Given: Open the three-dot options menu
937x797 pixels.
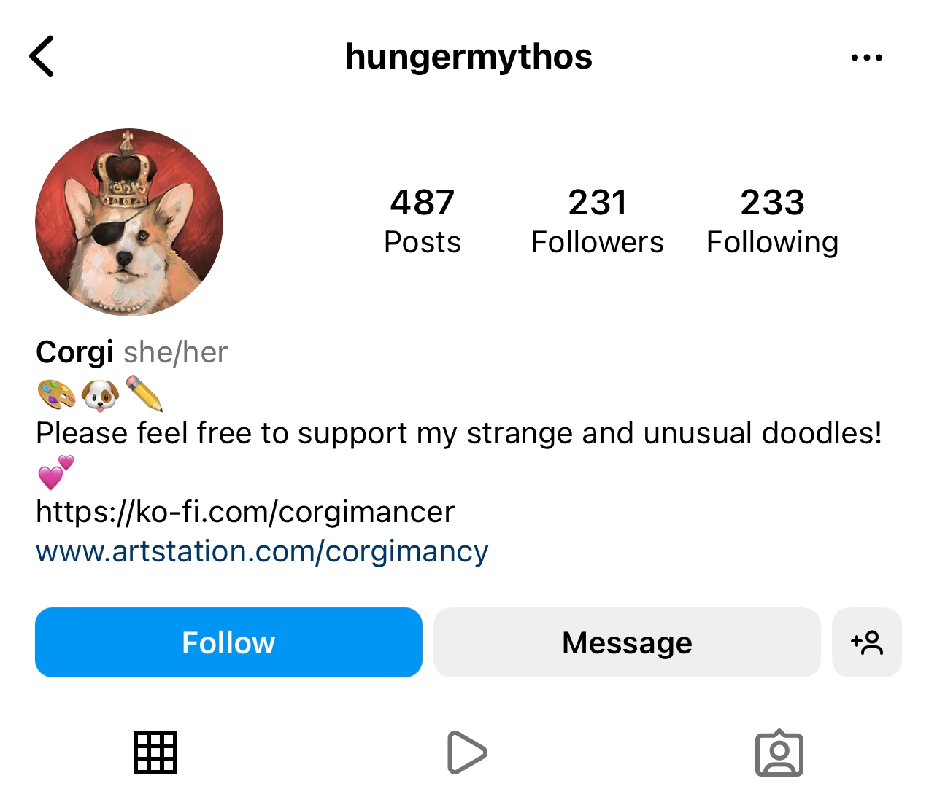Looking at the screenshot, I should pos(866,57).
